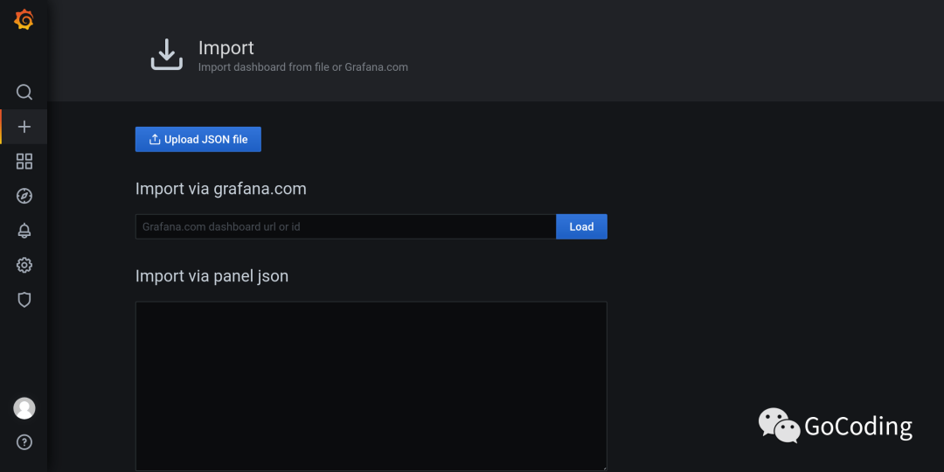Open Explore via the compass icon
944x472 pixels.
click(x=24, y=196)
